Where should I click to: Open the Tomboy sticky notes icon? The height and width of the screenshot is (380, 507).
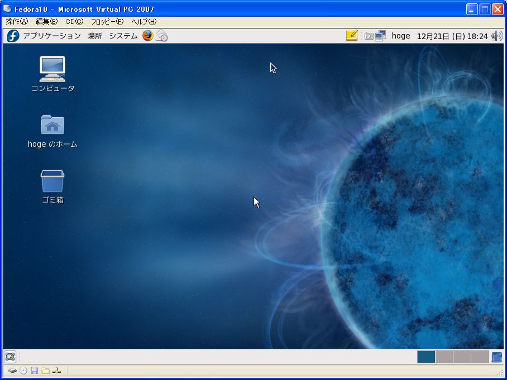pos(352,36)
